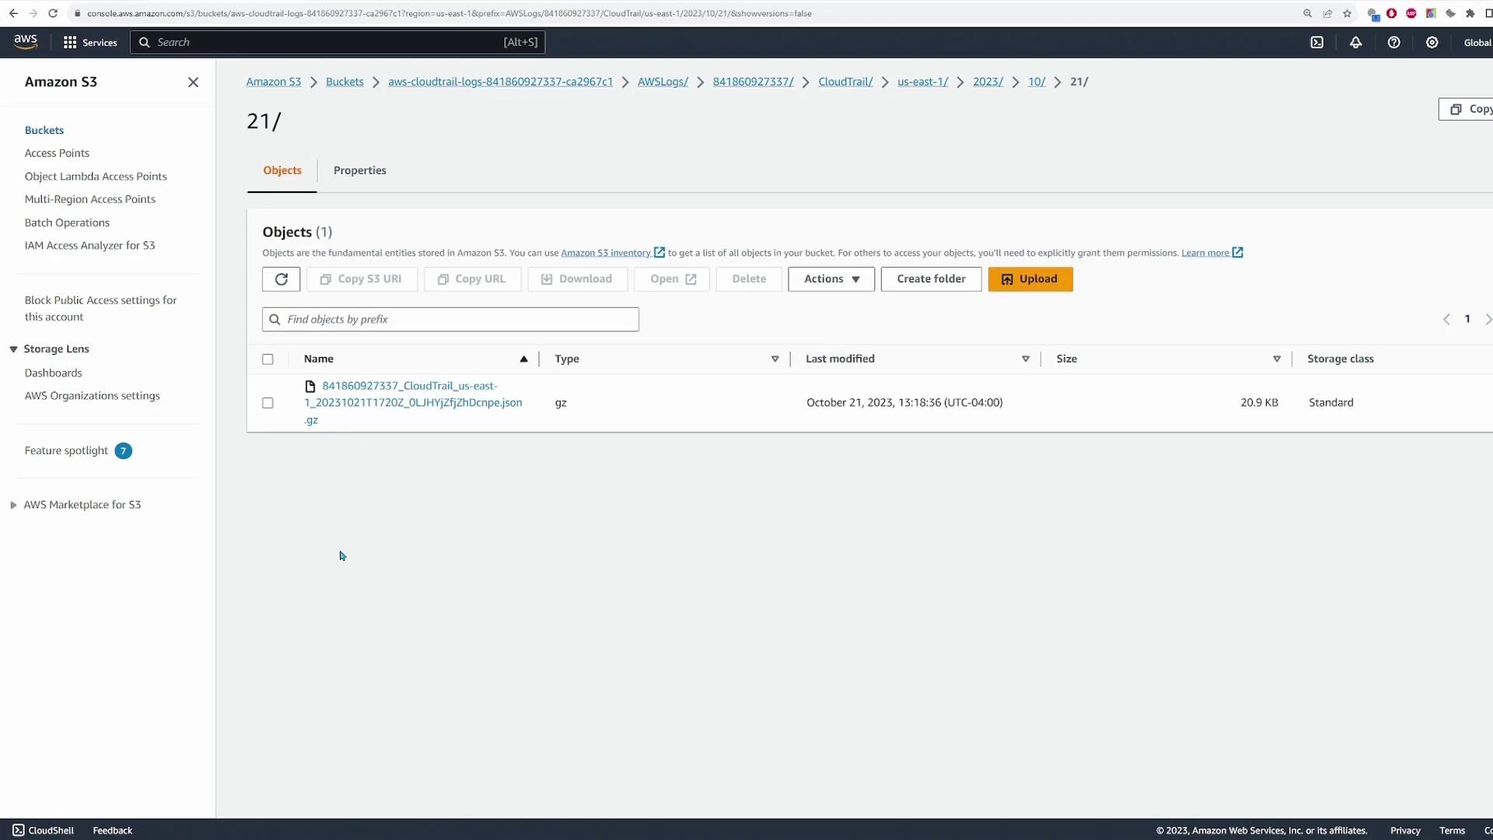Focus the Find objects by prefix field

[x=450, y=319]
